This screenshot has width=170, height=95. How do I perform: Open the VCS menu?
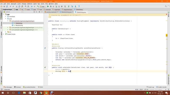[x=46, y=4]
